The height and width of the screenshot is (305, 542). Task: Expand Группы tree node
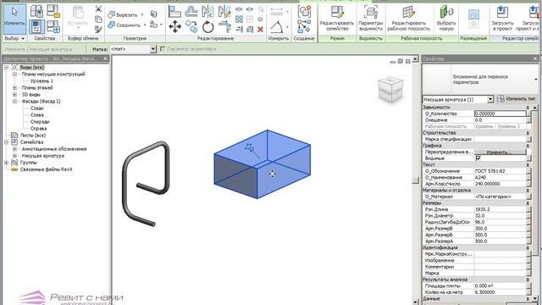pos(7,163)
